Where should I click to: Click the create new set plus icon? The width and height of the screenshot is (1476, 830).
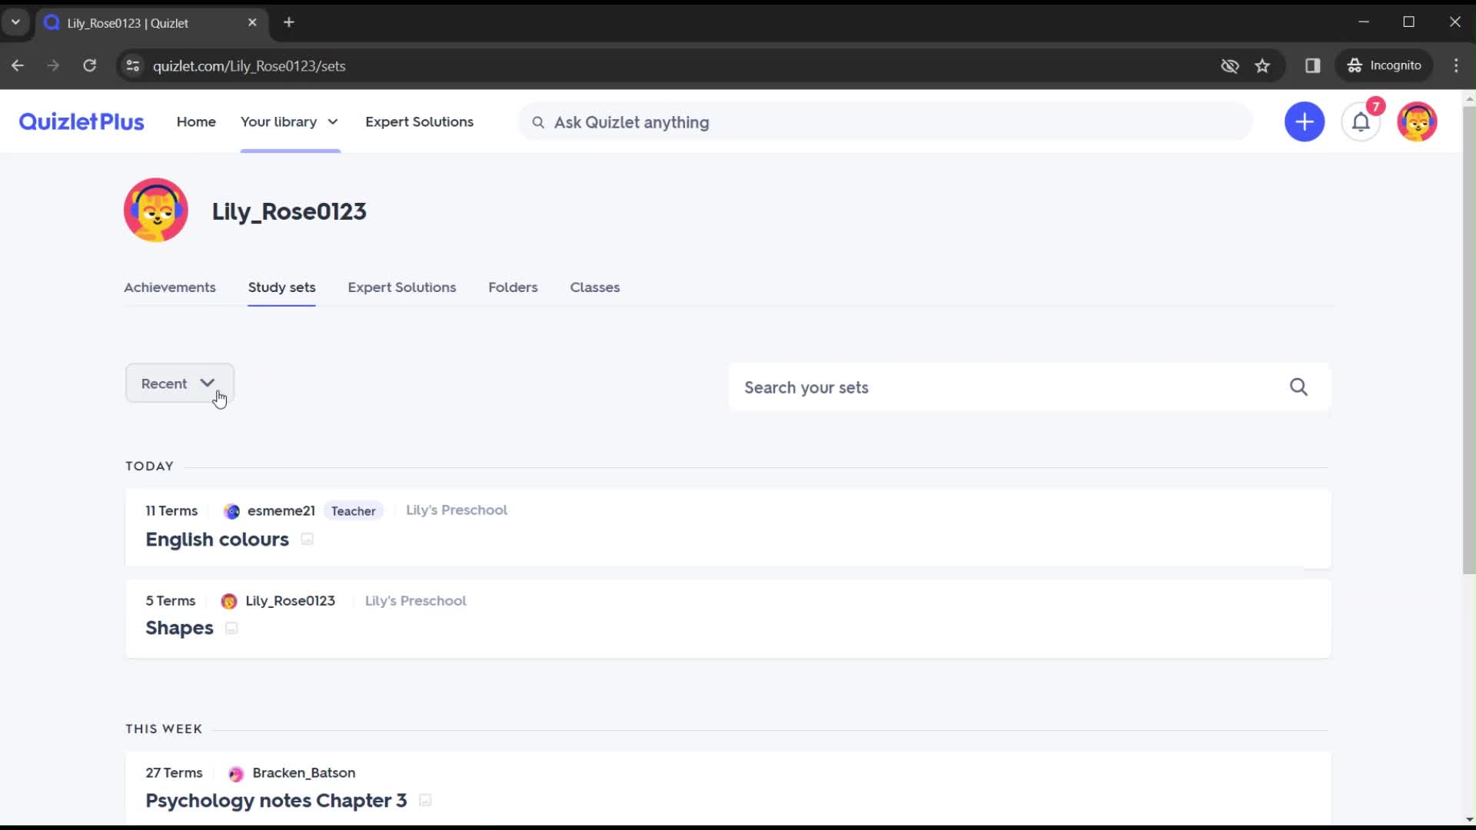point(1305,121)
